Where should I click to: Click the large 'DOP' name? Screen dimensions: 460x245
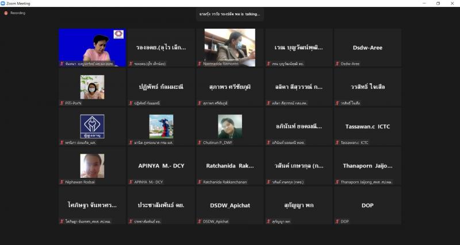point(367,205)
